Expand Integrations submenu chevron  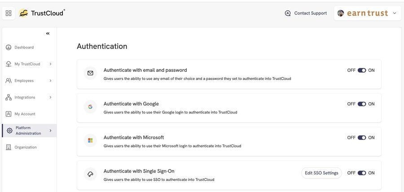(50, 97)
